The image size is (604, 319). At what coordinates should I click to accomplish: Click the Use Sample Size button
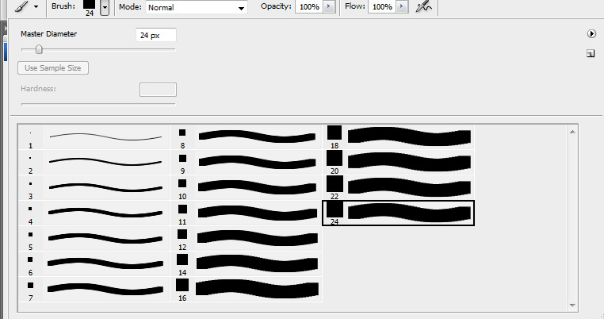pyautogui.click(x=53, y=68)
